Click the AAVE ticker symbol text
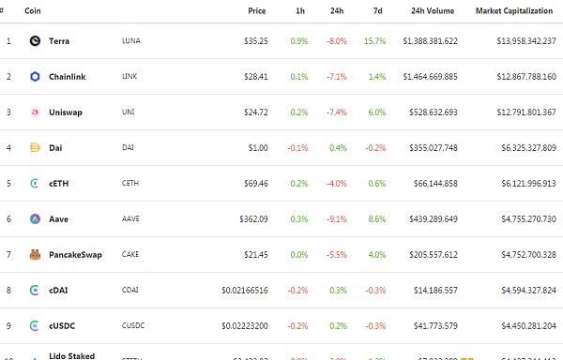The image size is (563, 360). (130, 218)
